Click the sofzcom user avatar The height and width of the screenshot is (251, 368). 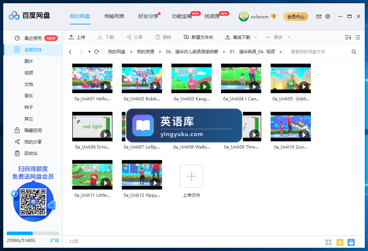coord(244,17)
